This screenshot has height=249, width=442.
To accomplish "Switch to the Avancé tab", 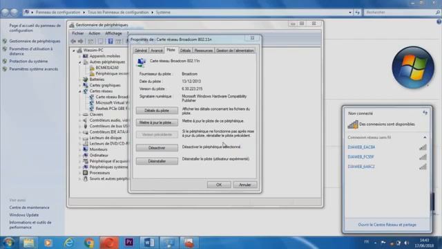I will (157, 50).
